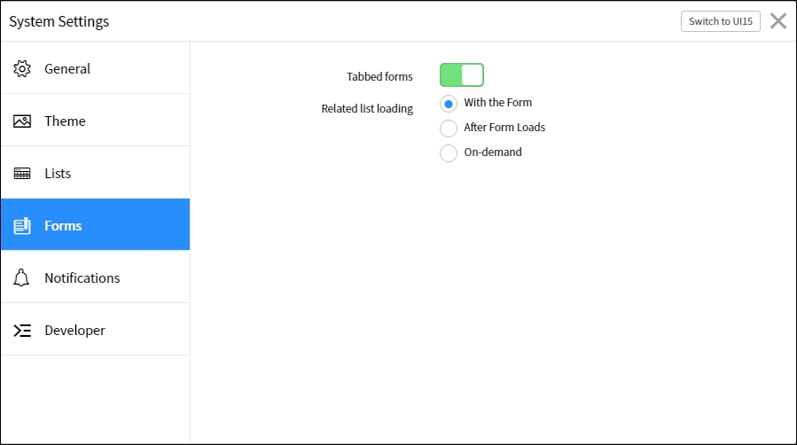Click the Theme picture icon

point(22,121)
